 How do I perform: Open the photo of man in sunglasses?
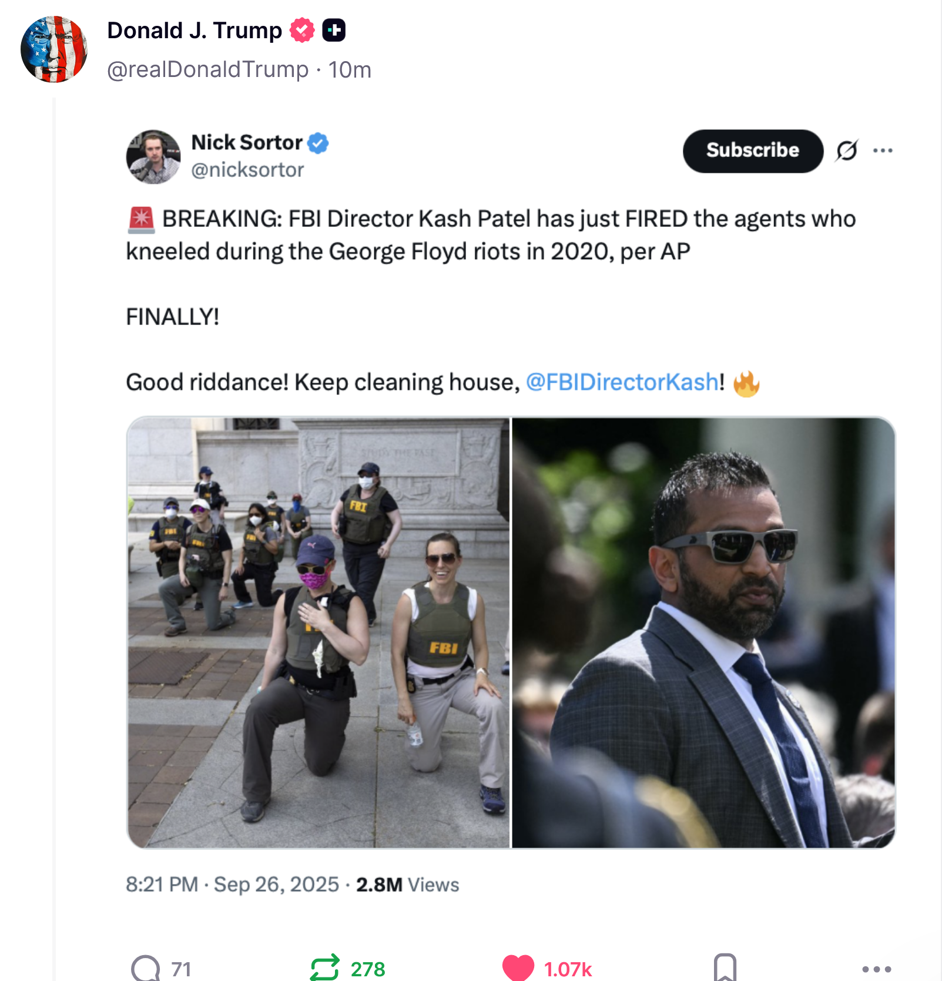coord(703,632)
